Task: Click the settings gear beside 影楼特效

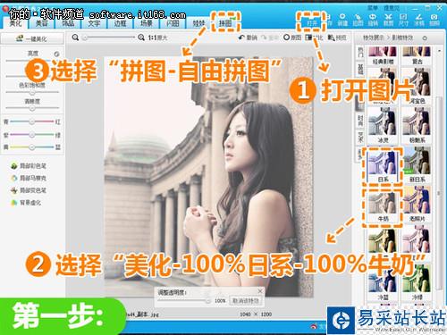Action: [x=425, y=38]
